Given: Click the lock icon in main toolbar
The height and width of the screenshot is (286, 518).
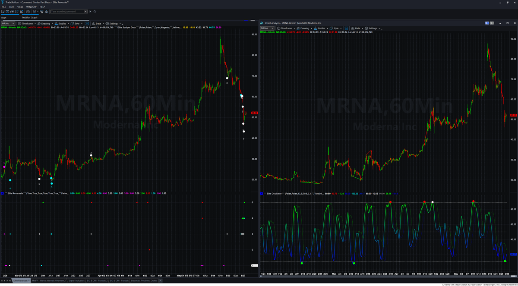Looking at the screenshot, I should point(34,11).
